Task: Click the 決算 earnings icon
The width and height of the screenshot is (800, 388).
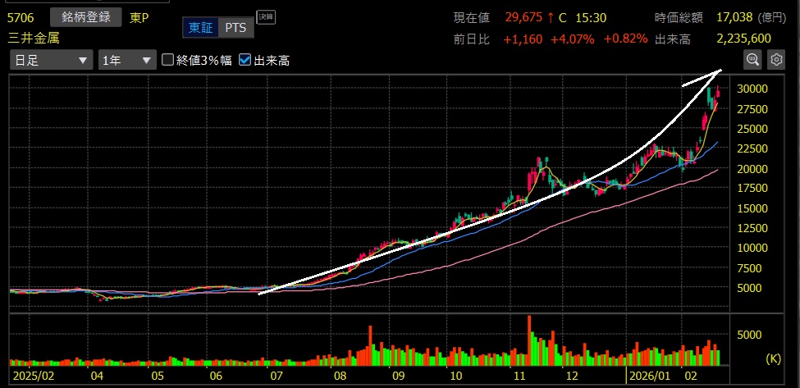Action: click(266, 16)
